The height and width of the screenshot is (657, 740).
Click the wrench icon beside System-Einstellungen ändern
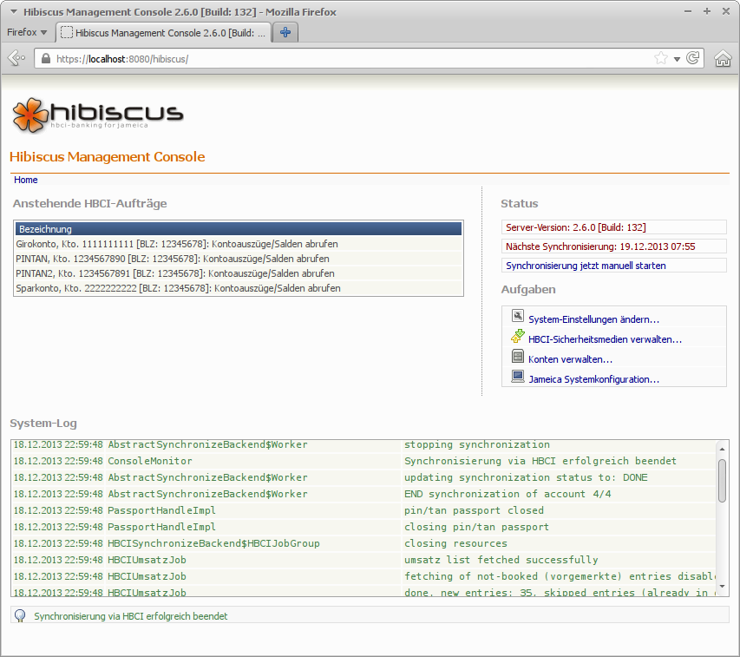point(518,316)
